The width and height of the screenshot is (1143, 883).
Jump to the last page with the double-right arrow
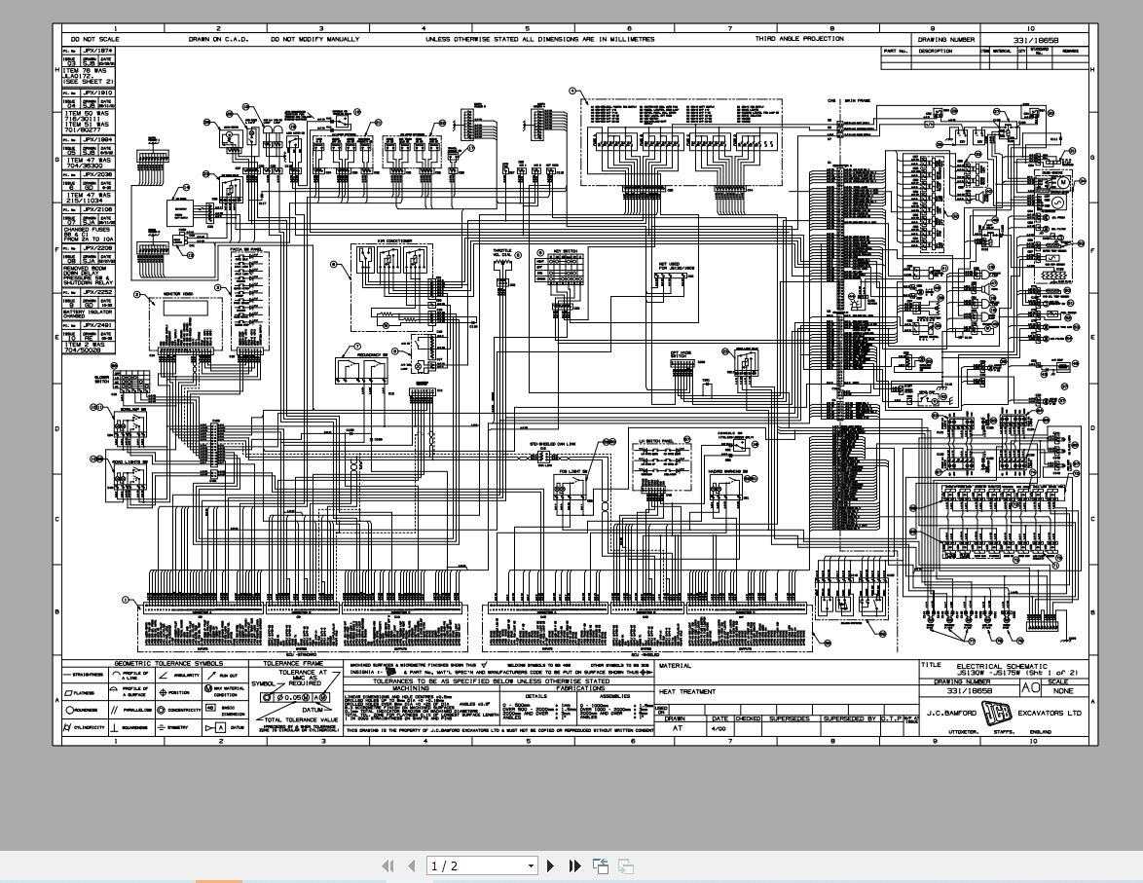point(573,865)
